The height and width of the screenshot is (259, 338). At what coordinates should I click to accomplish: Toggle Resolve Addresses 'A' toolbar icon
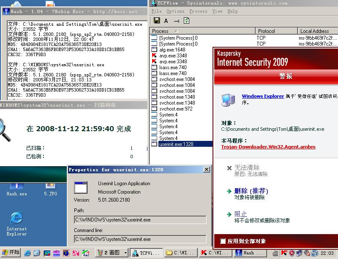pos(166,21)
